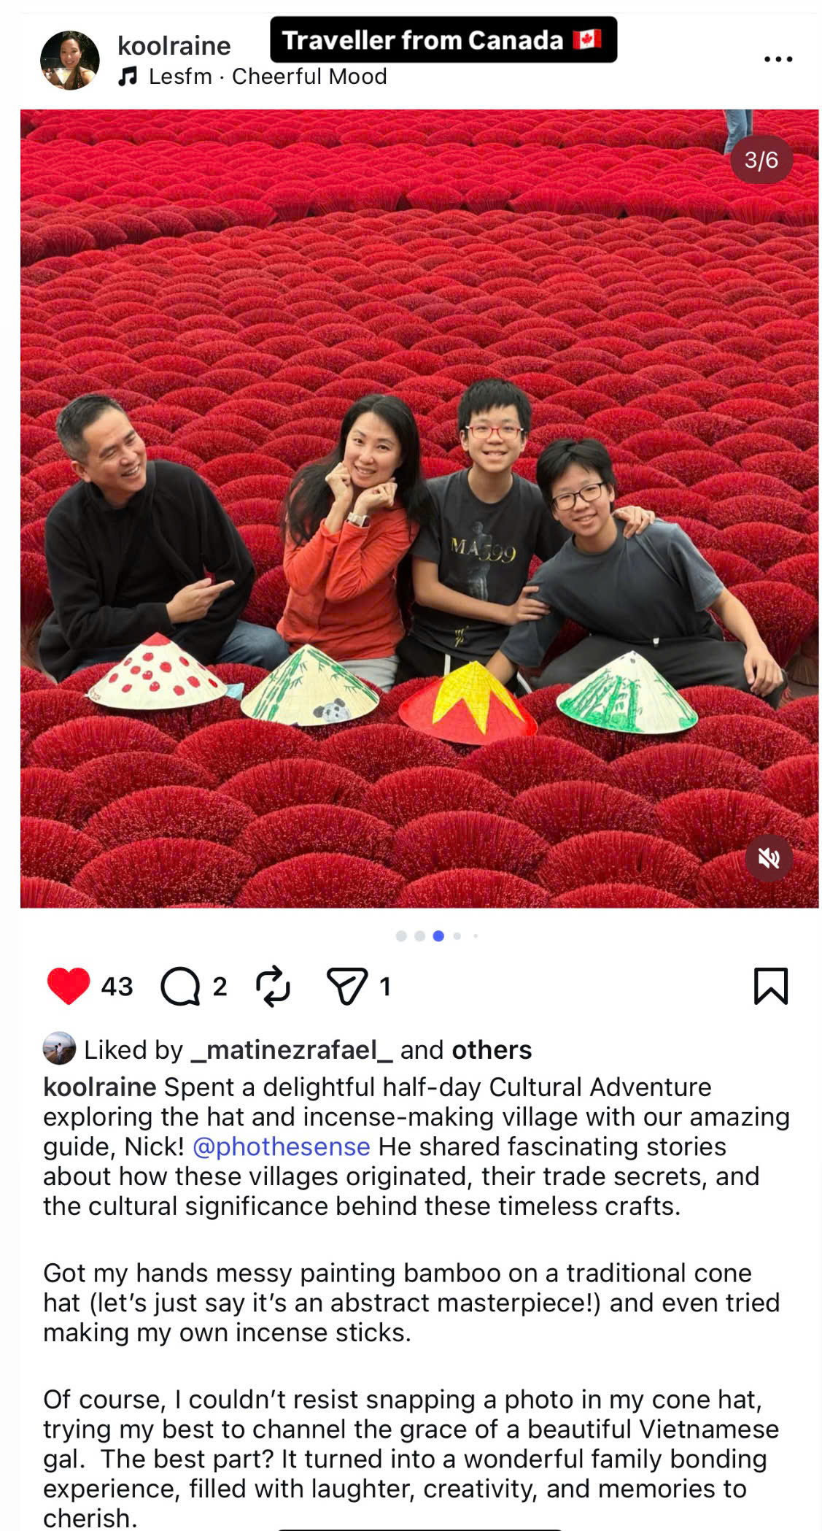Share post via paper plane icon
The width and height of the screenshot is (822, 1531).
click(346, 987)
